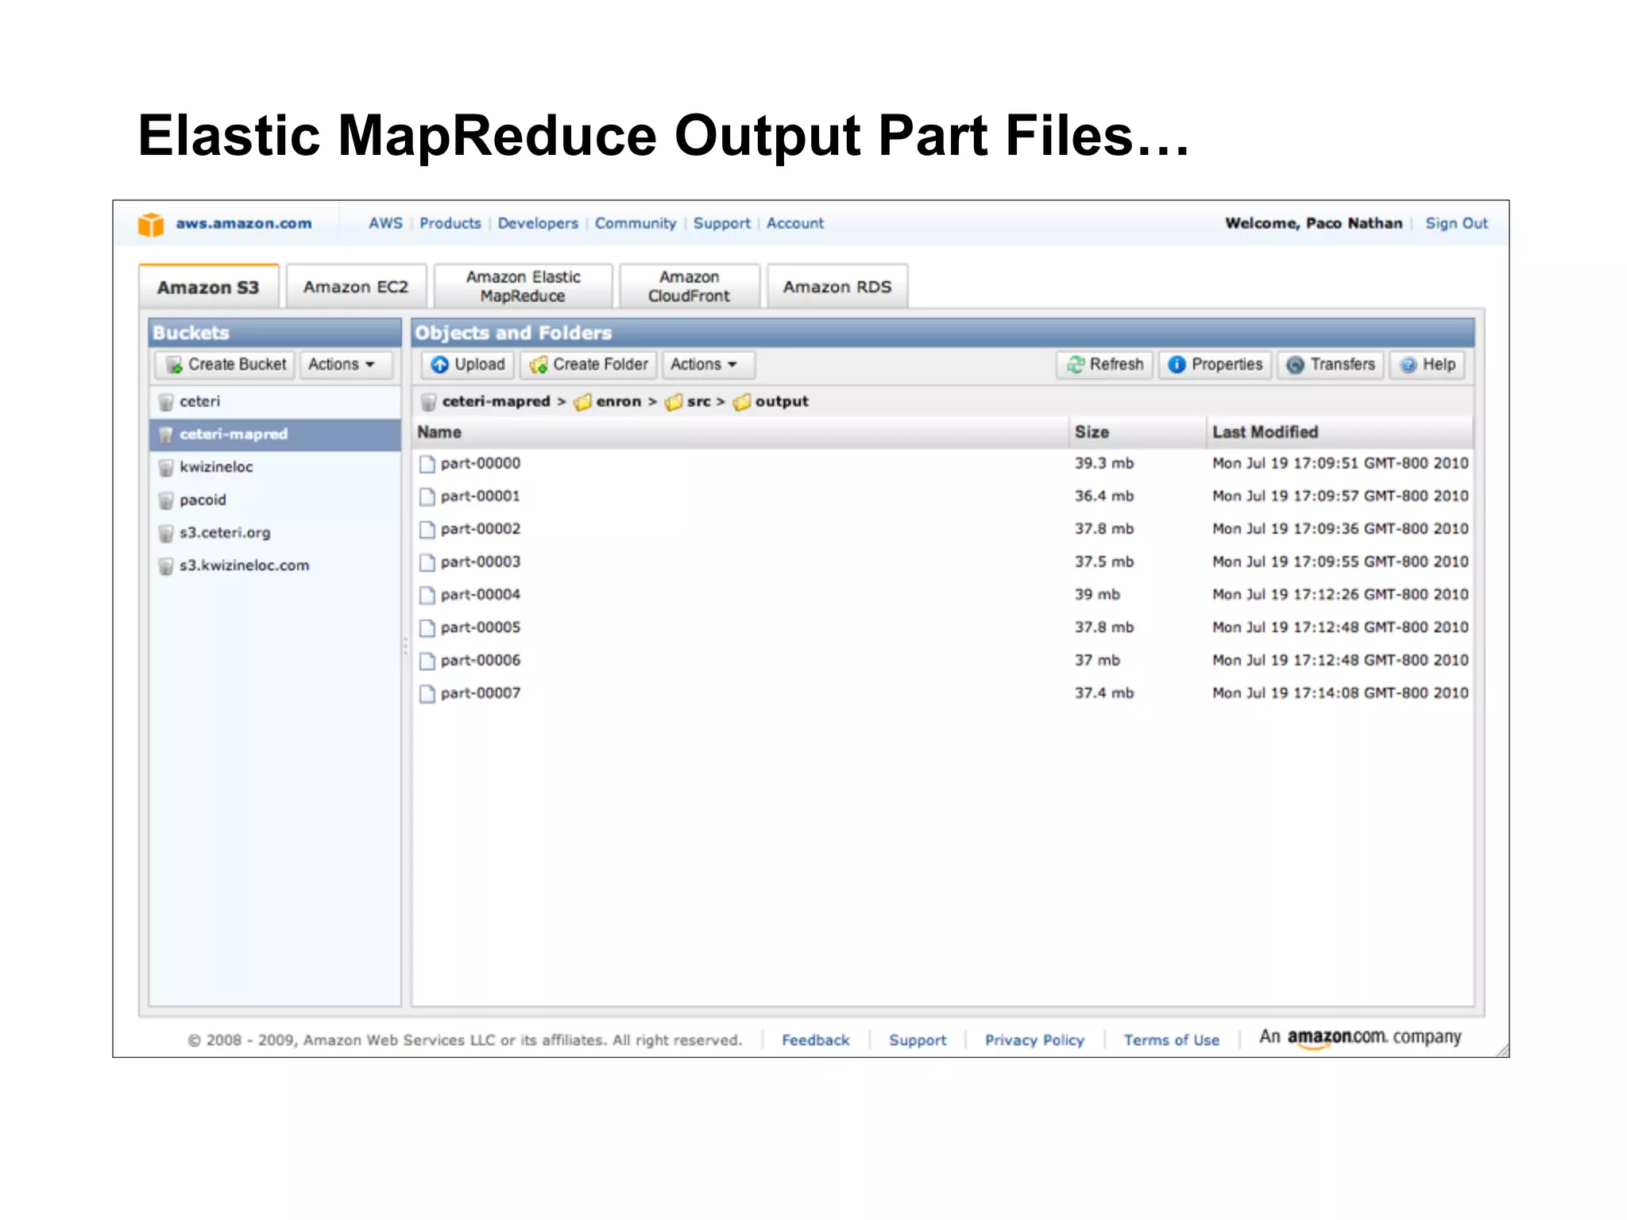
Task: Click the file icon for part-00002
Action: point(427,530)
